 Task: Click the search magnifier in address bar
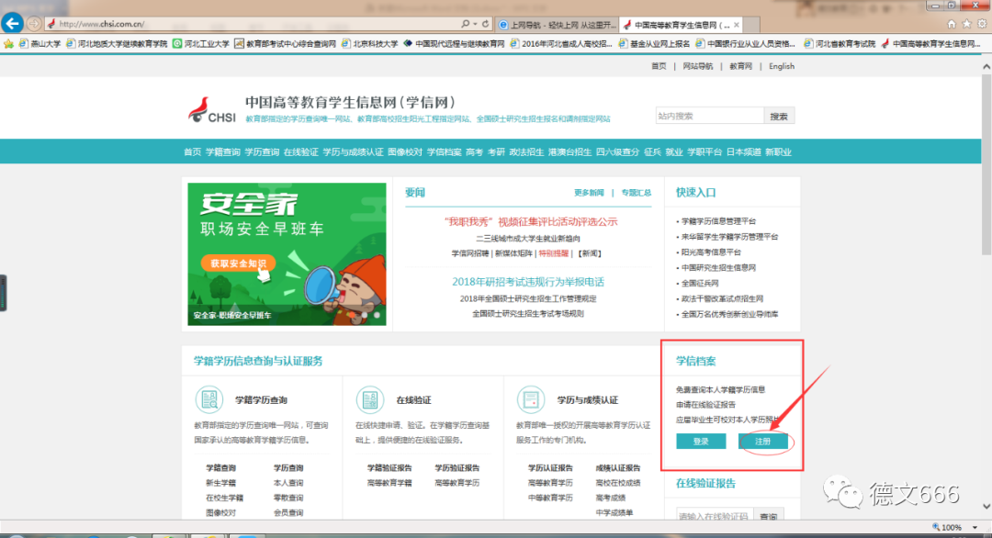point(465,24)
